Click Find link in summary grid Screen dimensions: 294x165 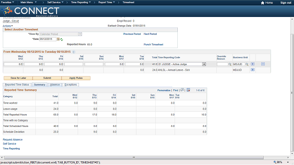(x=175, y=90)
